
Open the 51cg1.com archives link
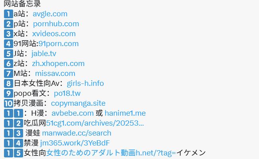tap(95, 123)
